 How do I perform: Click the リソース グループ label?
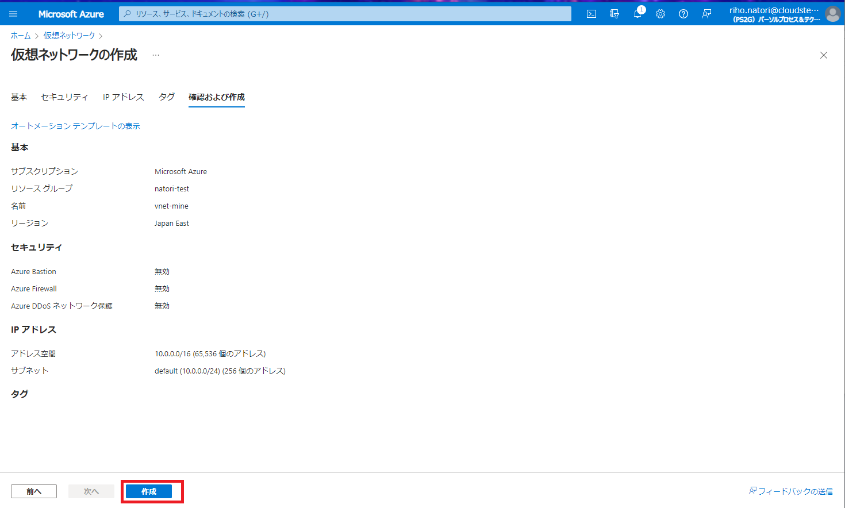(x=42, y=188)
